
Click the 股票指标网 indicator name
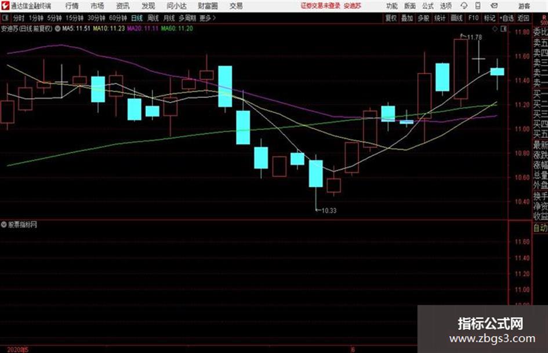(x=23, y=225)
